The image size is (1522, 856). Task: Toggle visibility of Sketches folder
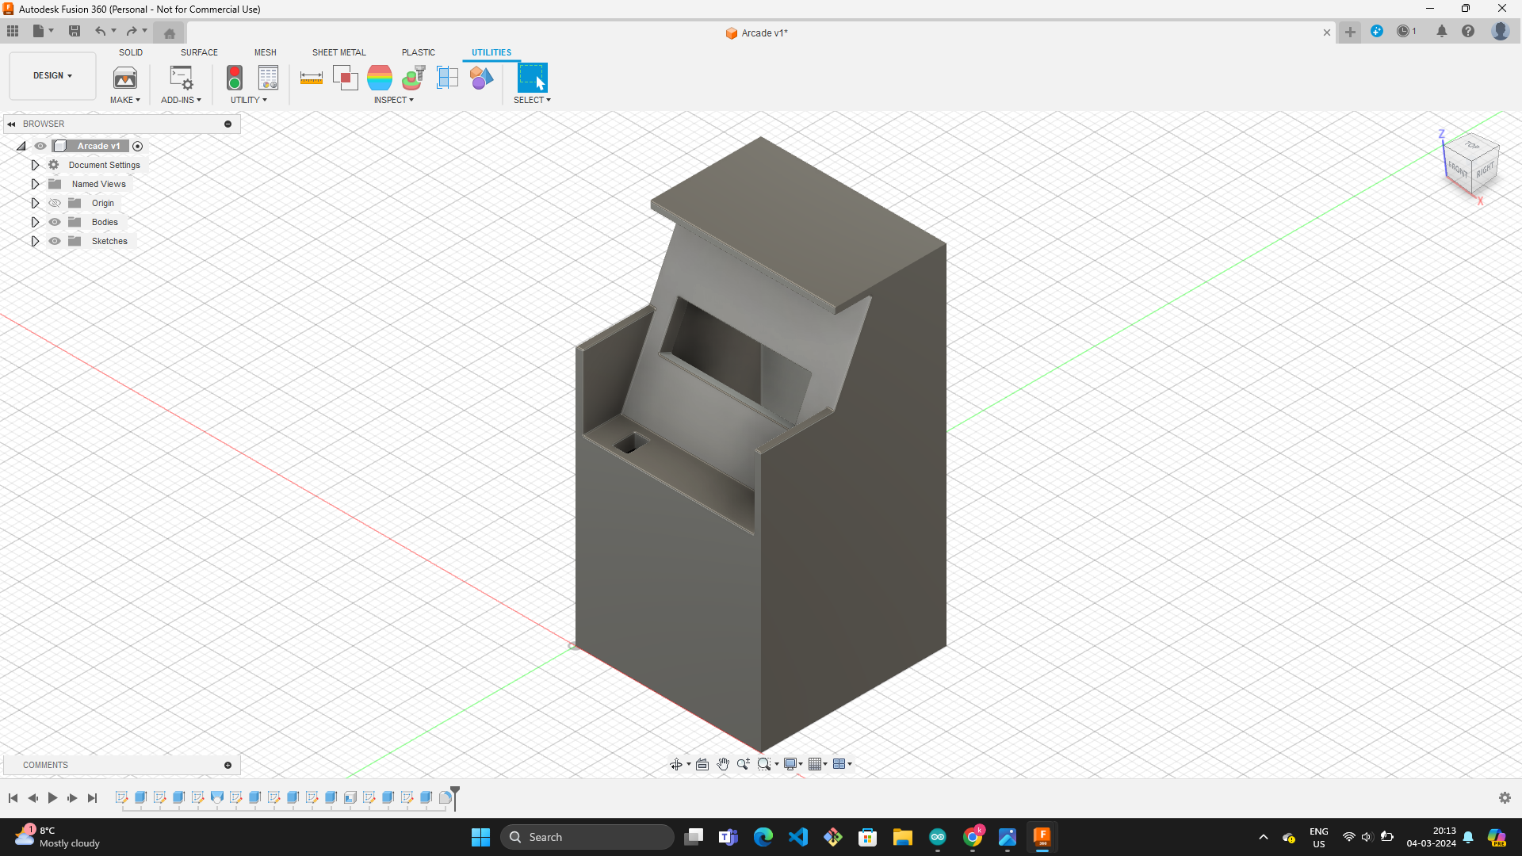[x=55, y=240]
